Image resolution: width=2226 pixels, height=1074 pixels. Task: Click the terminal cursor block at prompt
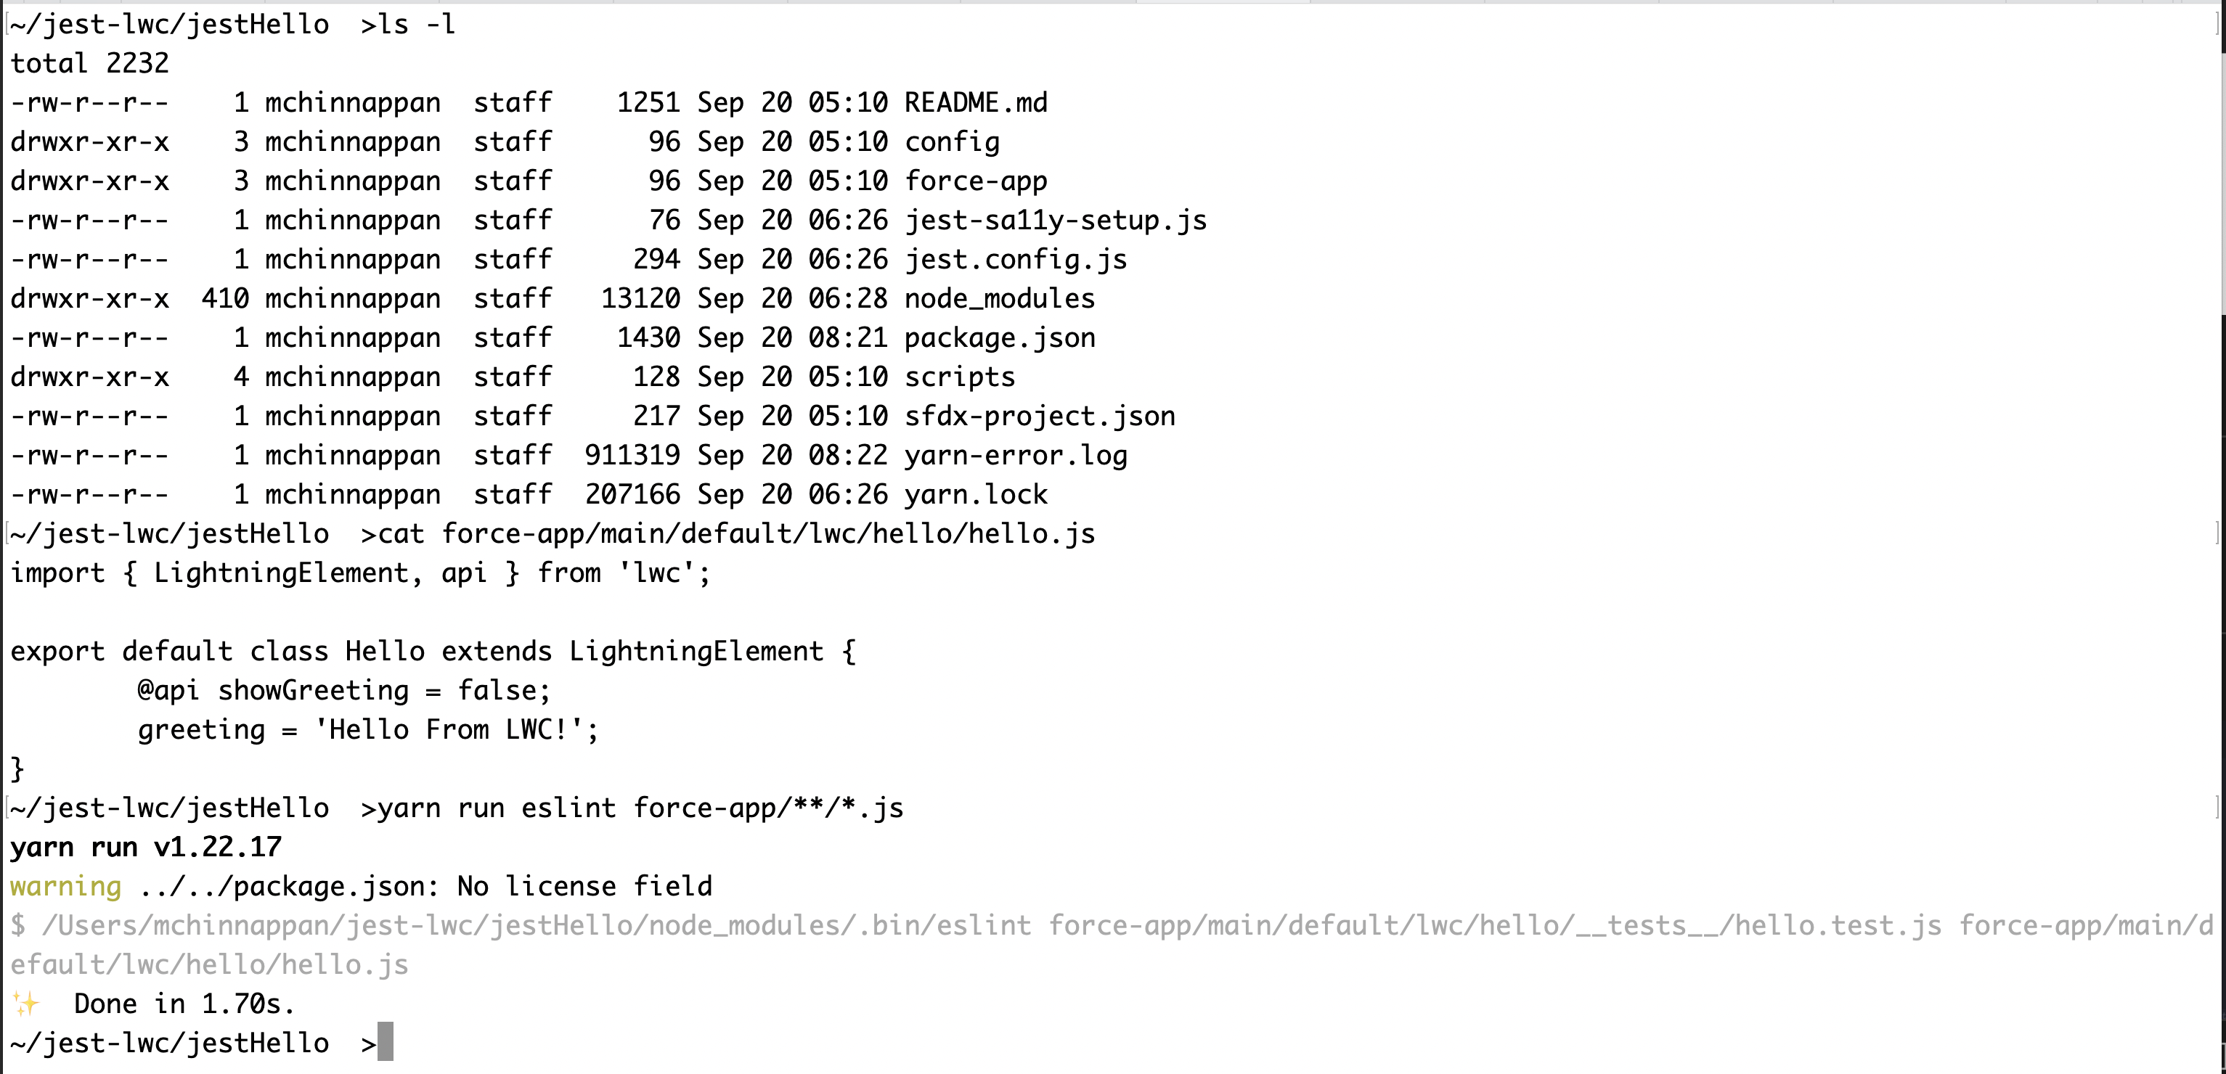pyautogui.click(x=386, y=1042)
